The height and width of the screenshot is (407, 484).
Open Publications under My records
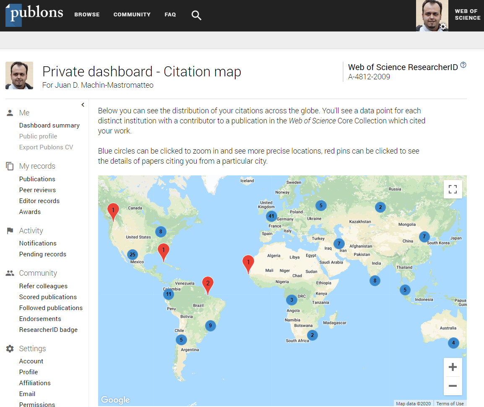point(37,179)
